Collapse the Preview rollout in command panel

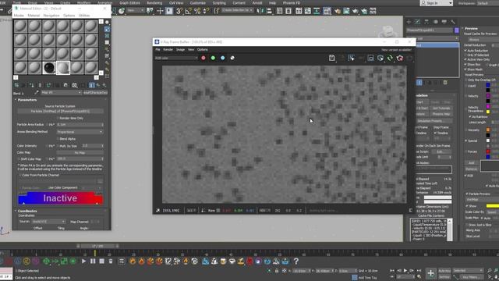471,28
